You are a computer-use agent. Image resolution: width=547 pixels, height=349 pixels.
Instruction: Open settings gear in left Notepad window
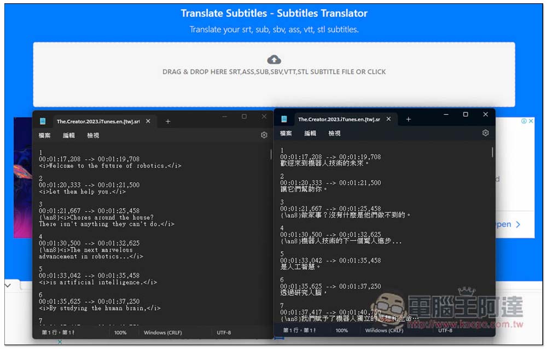coord(264,135)
